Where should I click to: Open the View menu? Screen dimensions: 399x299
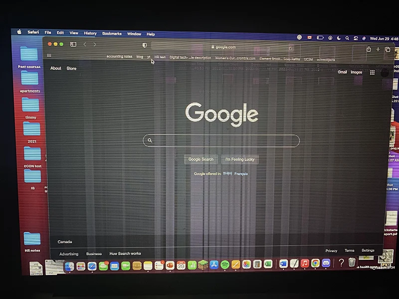point(74,33)
